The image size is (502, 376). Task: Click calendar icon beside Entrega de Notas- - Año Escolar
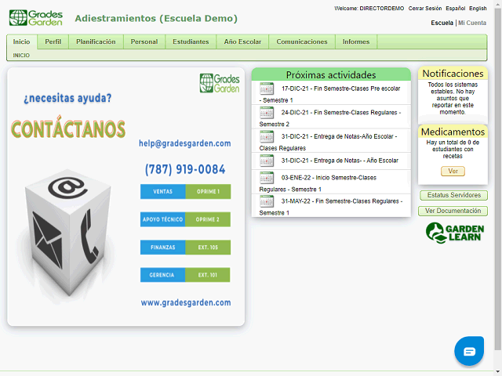coord(267,161)
